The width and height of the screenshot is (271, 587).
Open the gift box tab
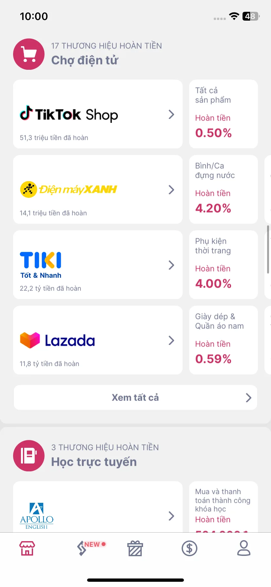click(x=135, y=548)
